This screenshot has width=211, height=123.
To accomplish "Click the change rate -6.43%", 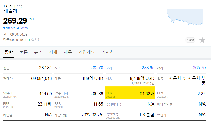I will [x=23, y=28].
